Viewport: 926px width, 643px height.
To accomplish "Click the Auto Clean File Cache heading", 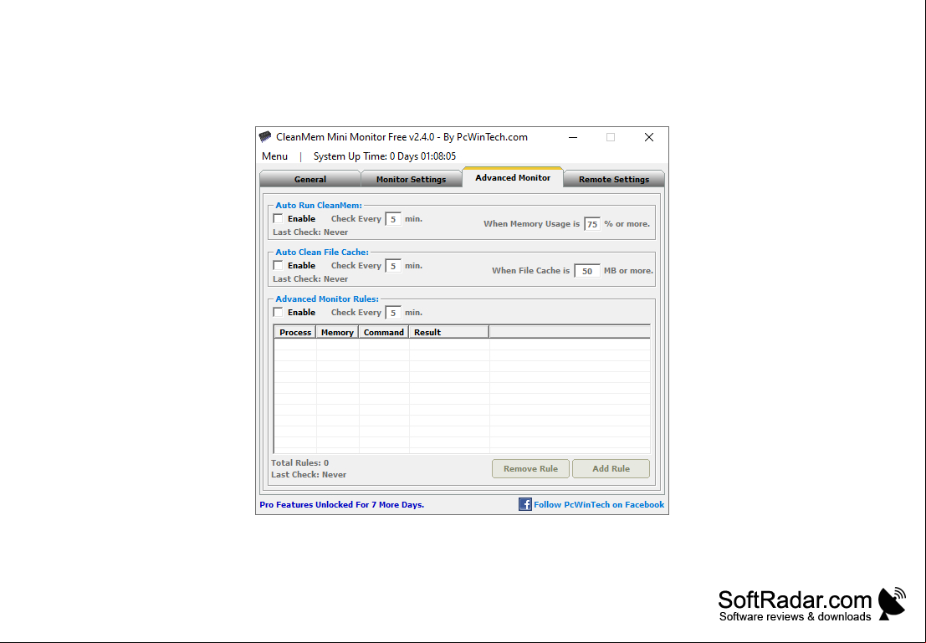I will [322, 253].
